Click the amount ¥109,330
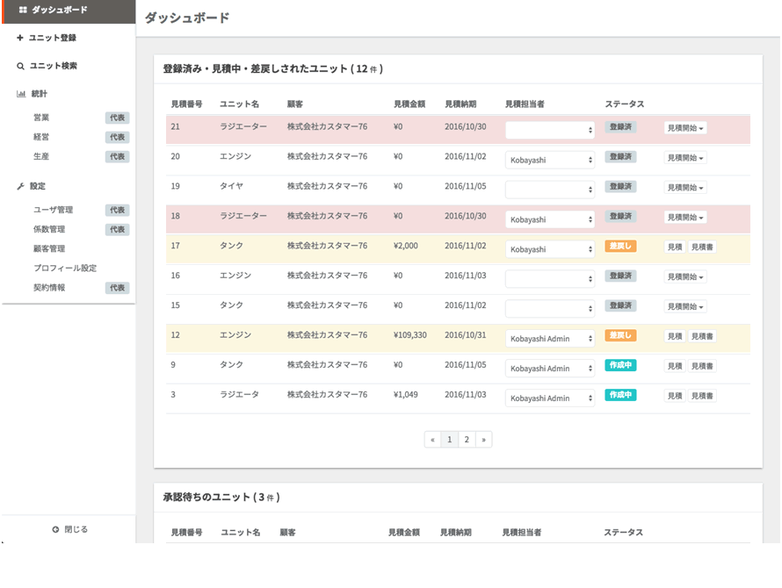This screenshot has height=588, width=782. click(x=410, y=335)
